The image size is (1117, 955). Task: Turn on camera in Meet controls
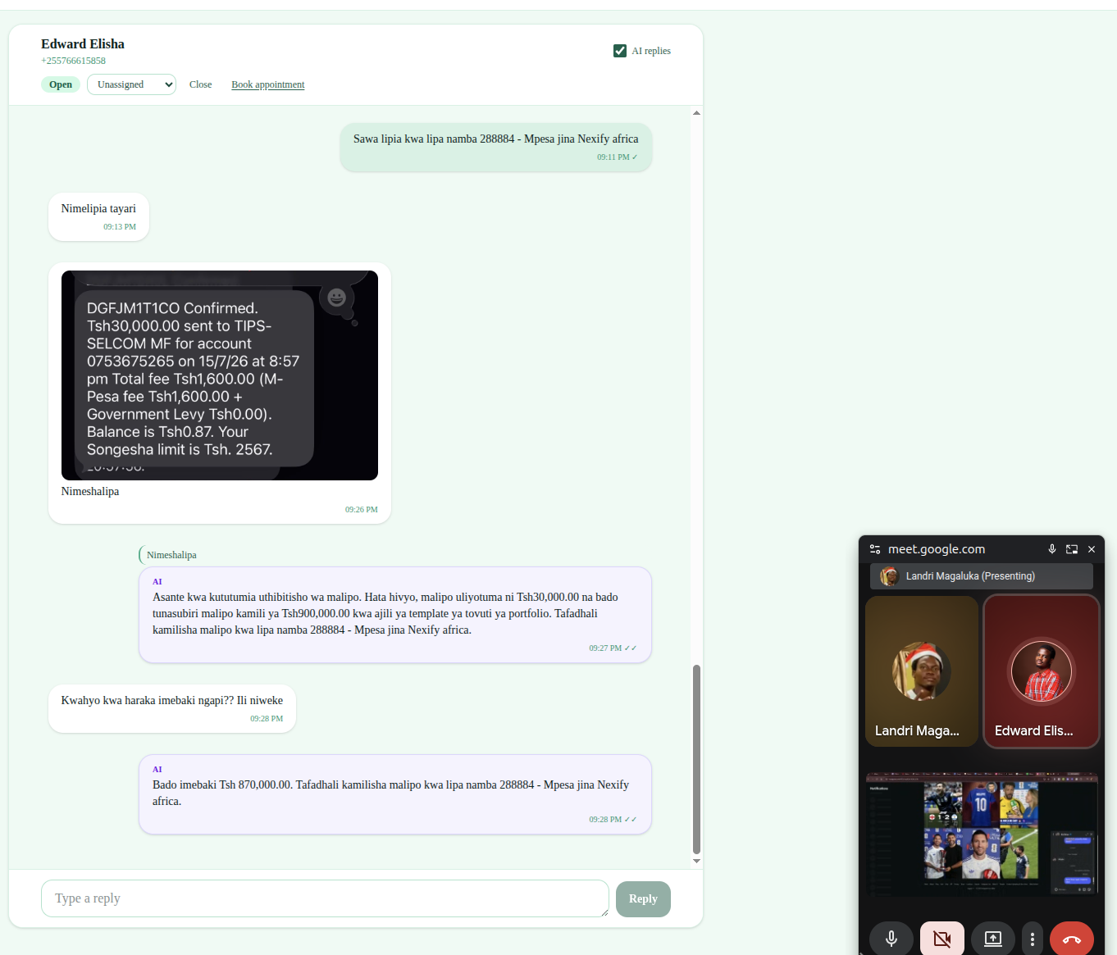[x=941, y=939]
